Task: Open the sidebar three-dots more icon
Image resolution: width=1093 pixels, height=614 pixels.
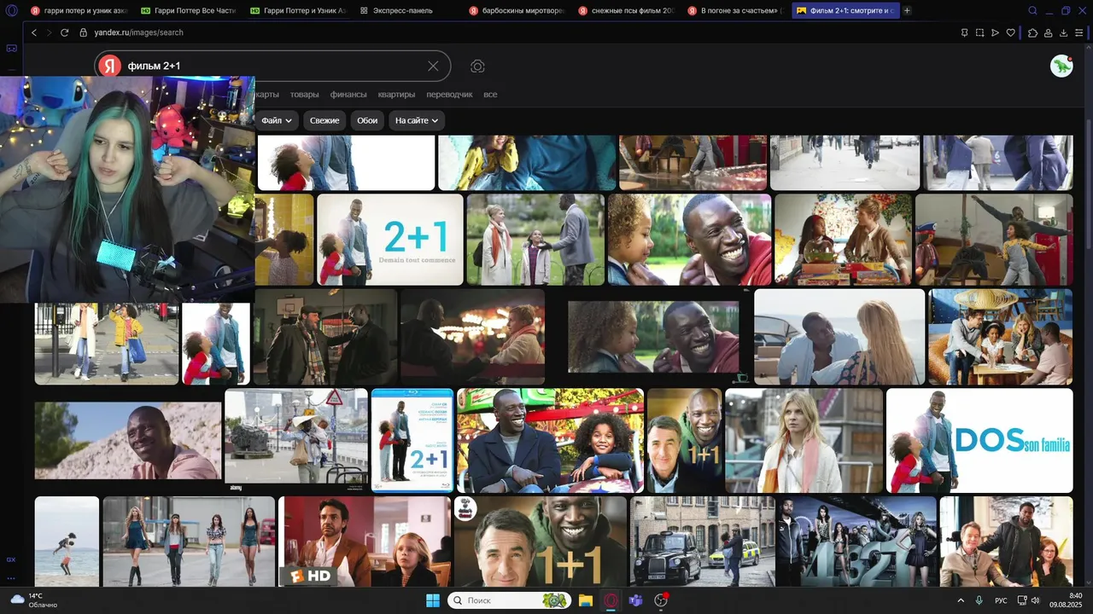Action: coord(11,578)
